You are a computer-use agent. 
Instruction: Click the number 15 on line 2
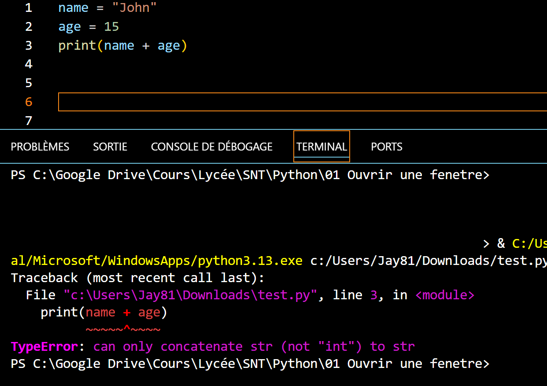pyautogui.click(x=111, y=27)
